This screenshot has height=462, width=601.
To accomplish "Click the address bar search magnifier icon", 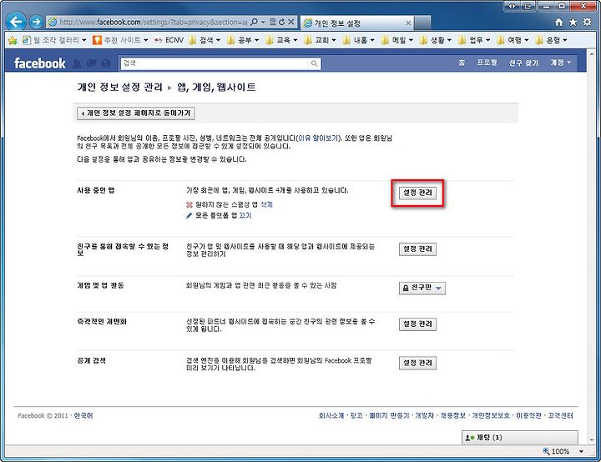I will pyautogui.click(x=254, y=22).
